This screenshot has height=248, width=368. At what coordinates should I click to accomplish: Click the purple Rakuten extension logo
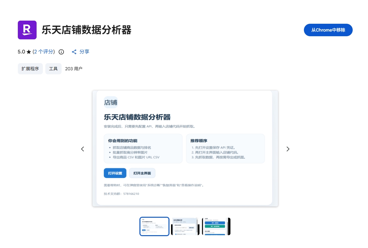point(27,30)
